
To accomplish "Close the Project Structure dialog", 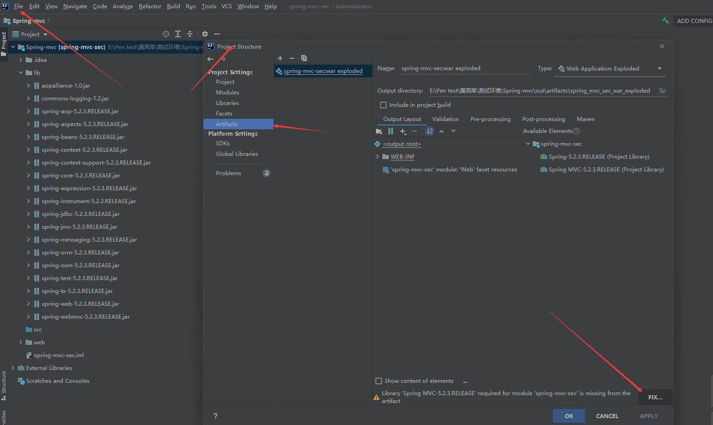I will pos(662,46).
